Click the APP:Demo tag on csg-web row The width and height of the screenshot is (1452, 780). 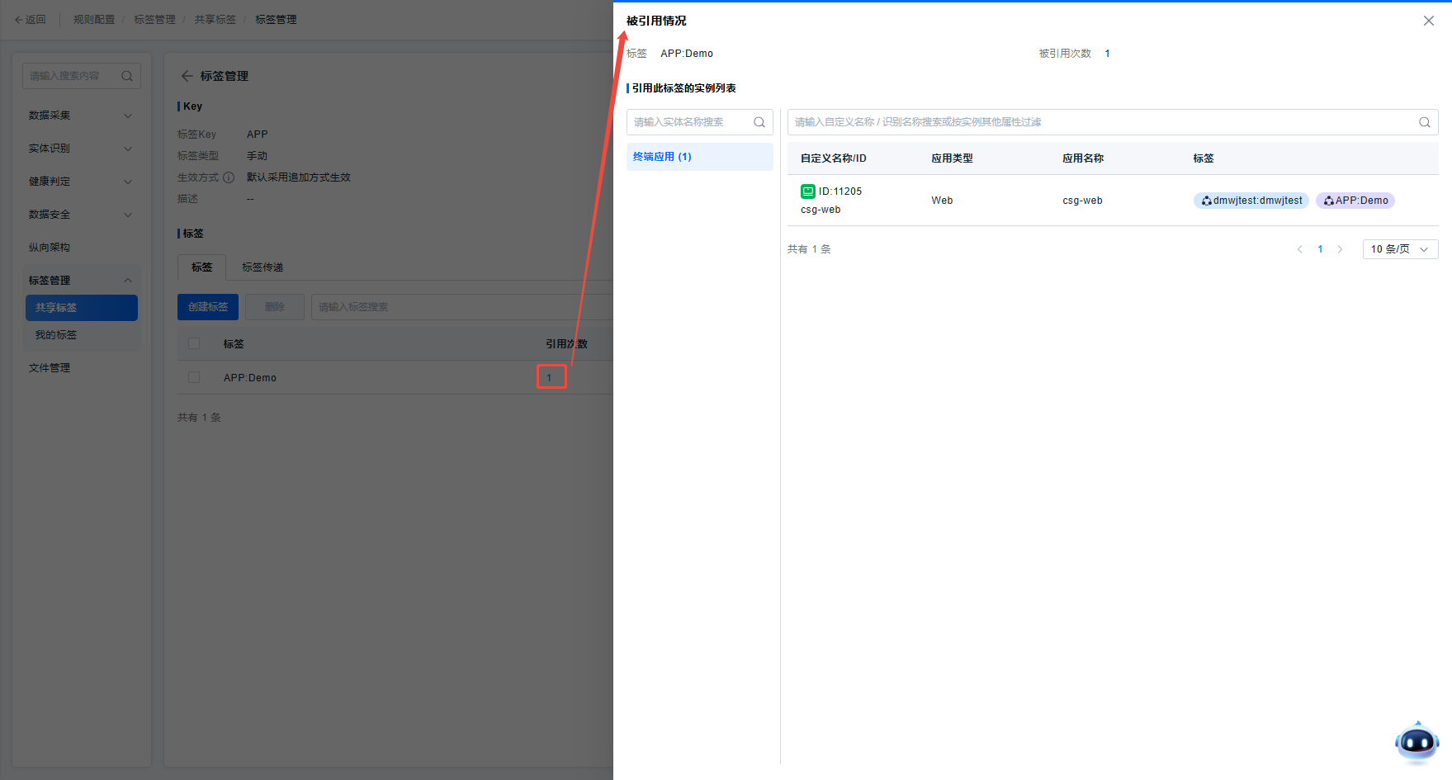pos(1355,201)
